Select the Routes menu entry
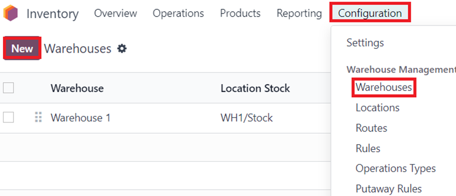Image resolution: width=456 pixels, height=196 pixels. click(x=372, y=128)
